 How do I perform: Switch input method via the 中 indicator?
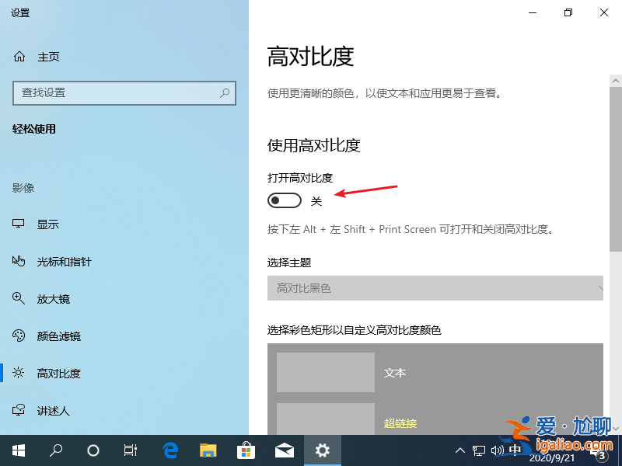pyautogui.click(x=515, y=450)
